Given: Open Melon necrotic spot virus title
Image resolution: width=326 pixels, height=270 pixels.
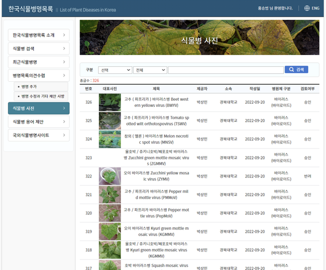Looking at the screenshot, I should coord(156,139).
